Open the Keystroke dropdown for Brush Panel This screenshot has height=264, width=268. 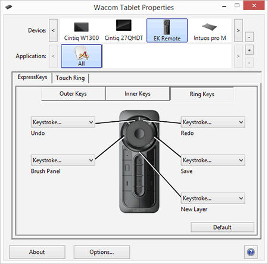(x=63, y=160)
